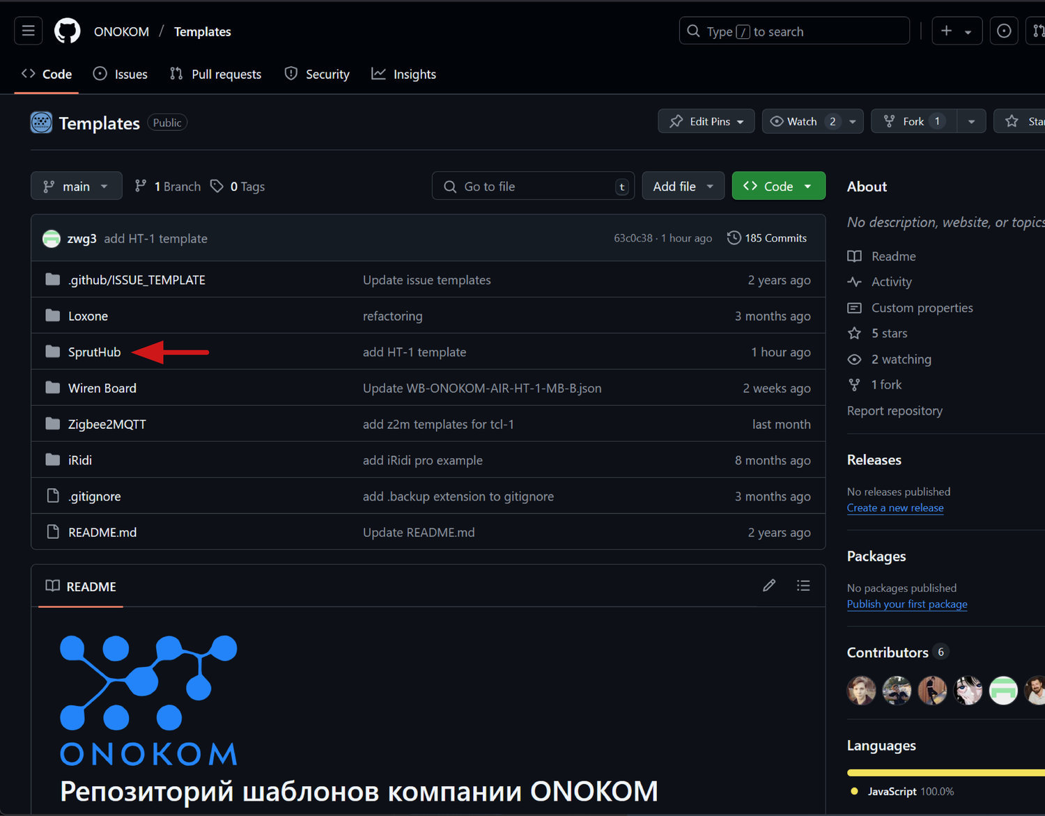Click the issues circle icon in header
Image resolution: width=1045 pixels, height=816 pixels.
click(1004, 31)
